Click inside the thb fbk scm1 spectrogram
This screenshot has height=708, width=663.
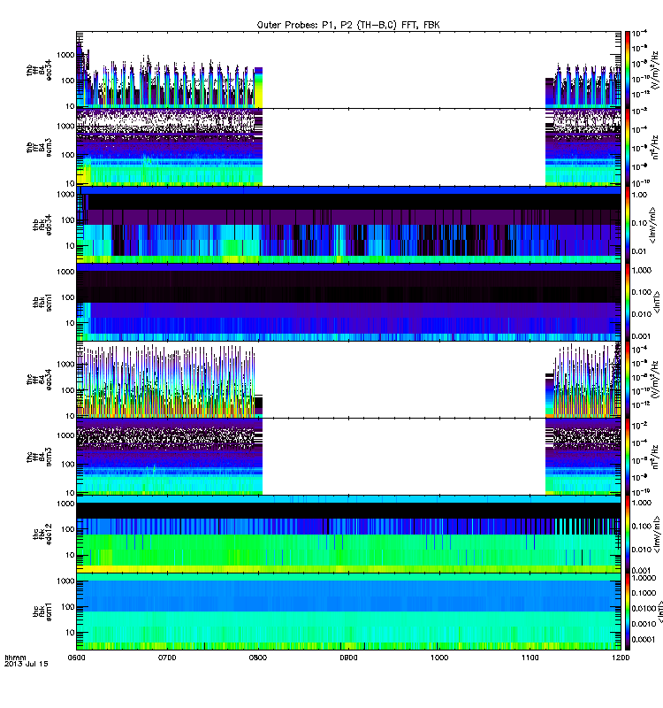click(x=348, y=303)
